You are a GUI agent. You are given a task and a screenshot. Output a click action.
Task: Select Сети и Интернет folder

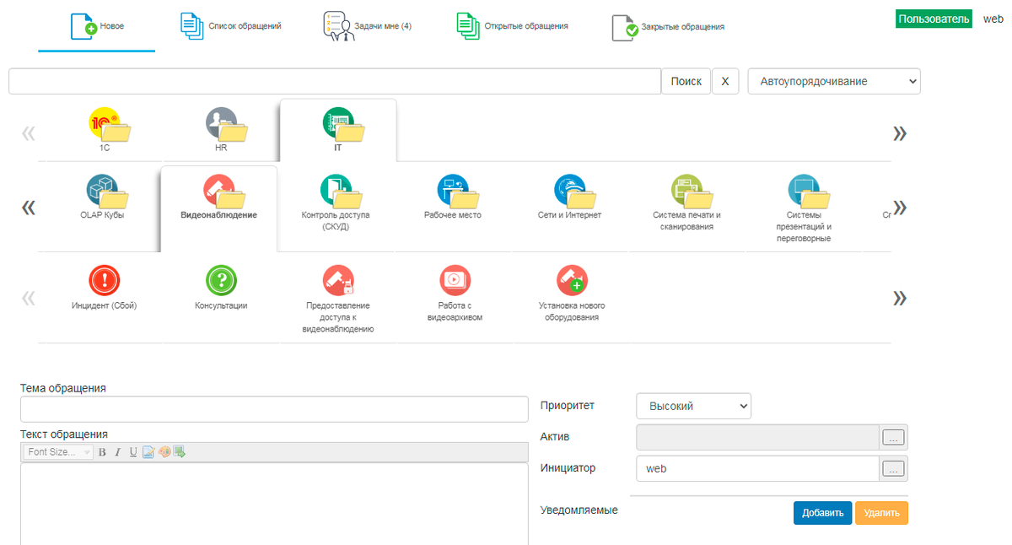coord(570,198)
